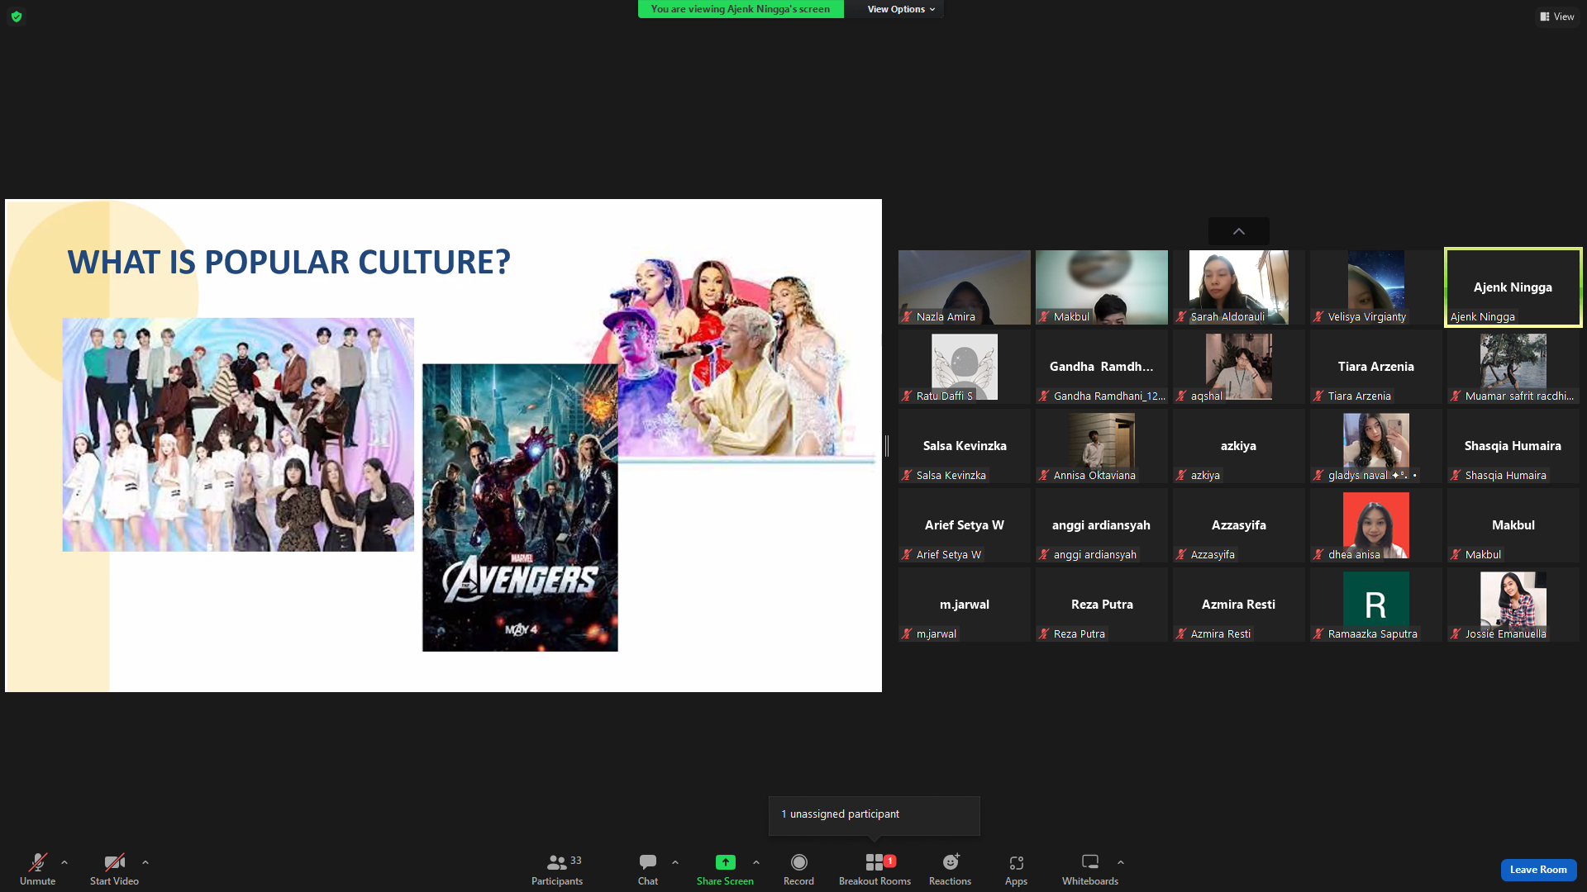Click the green encryption shield icon

(17, 17)
